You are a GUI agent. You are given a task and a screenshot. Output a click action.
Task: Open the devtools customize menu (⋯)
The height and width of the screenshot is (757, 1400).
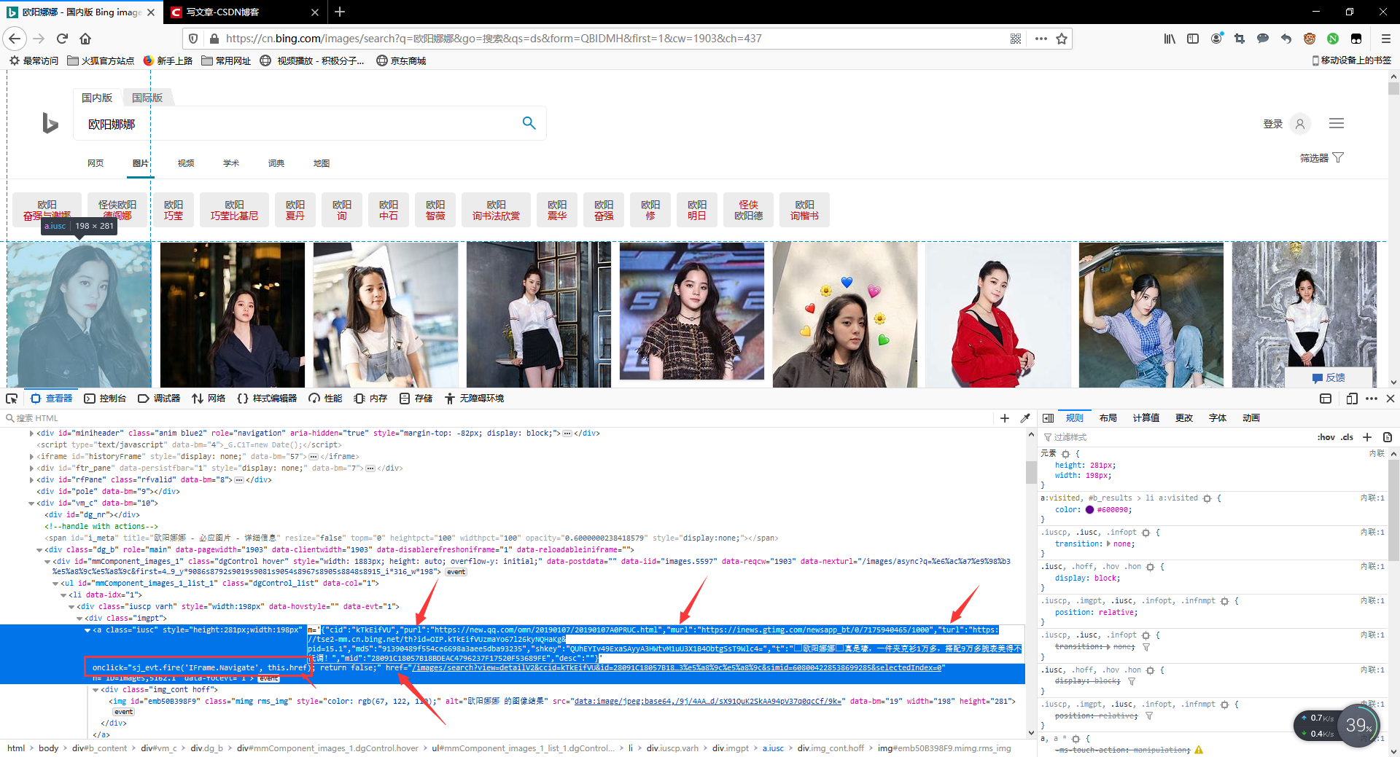tap(1372, 399)
